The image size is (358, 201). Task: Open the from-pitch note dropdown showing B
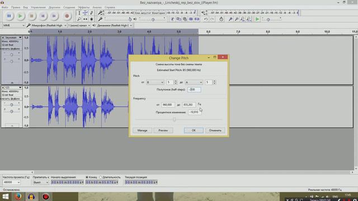155,82
